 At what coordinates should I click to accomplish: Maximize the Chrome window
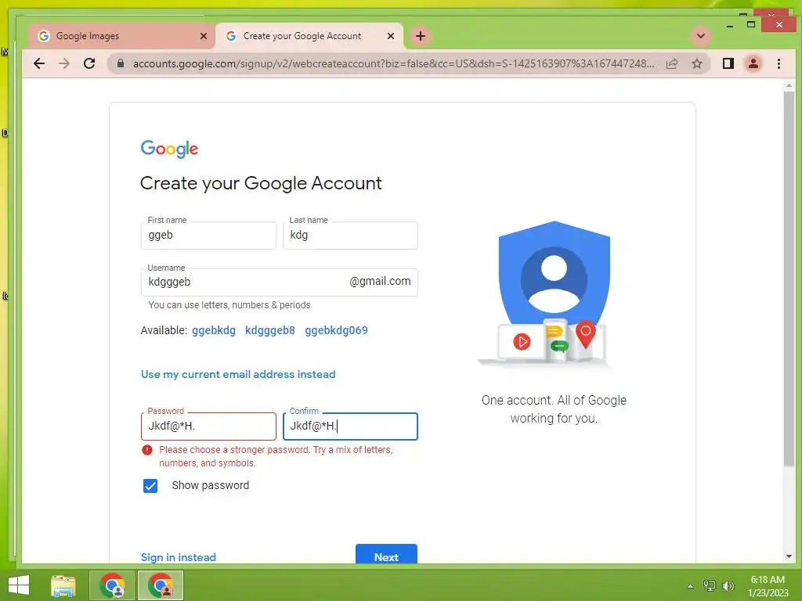coord(751,24)
